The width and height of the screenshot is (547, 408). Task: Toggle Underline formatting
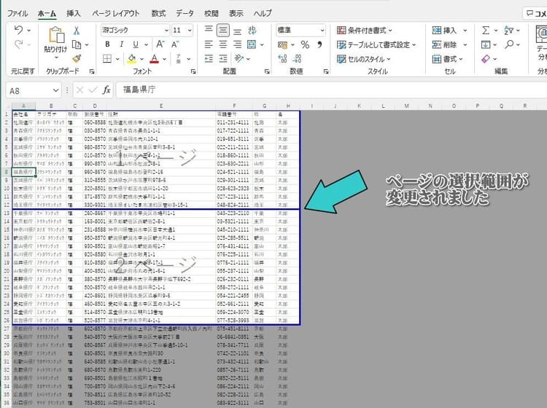136,44
